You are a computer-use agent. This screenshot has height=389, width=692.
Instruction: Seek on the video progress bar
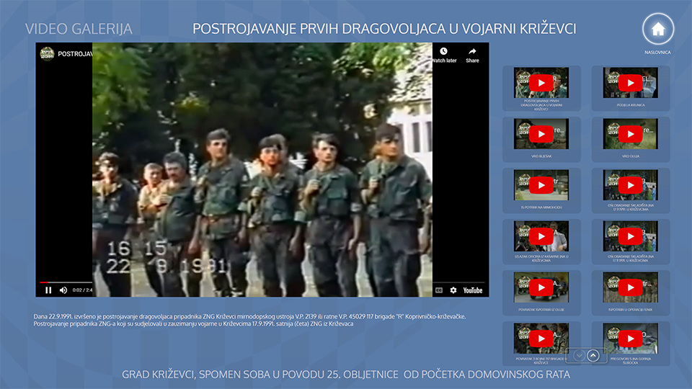216,282
